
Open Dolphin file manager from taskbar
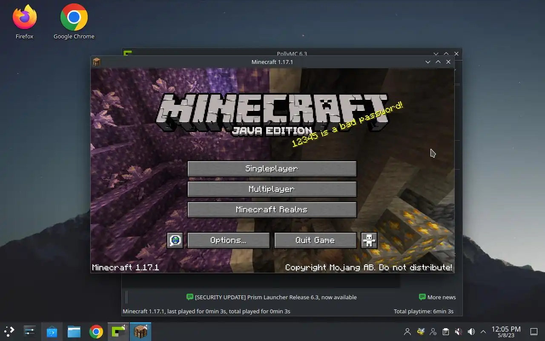74,331
